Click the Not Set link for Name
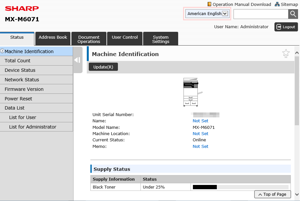Screen dimensions: 300x201 tap(200, 121)
